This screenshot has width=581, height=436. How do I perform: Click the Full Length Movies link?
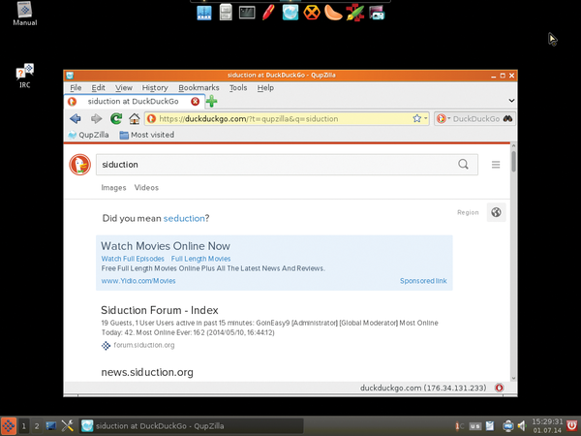pyautogui.click(x=200, y=259)
